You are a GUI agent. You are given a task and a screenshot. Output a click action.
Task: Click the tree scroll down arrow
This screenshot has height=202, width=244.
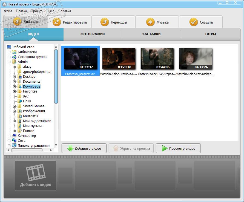click(56, 145)
